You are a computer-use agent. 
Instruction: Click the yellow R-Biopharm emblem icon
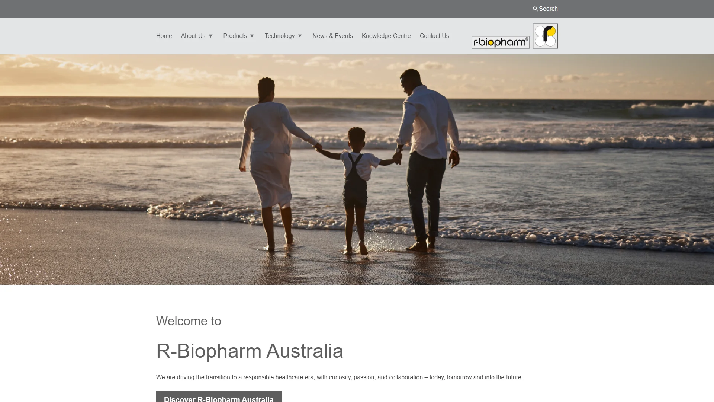[545, 36]
